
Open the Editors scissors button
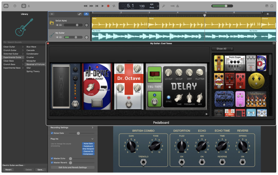(29, 6)
